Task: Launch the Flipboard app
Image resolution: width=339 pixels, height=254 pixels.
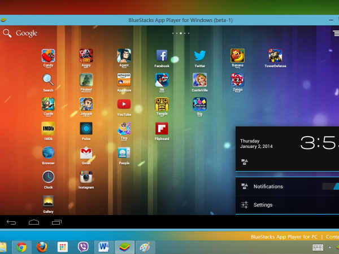Action: tap(162, 128)
